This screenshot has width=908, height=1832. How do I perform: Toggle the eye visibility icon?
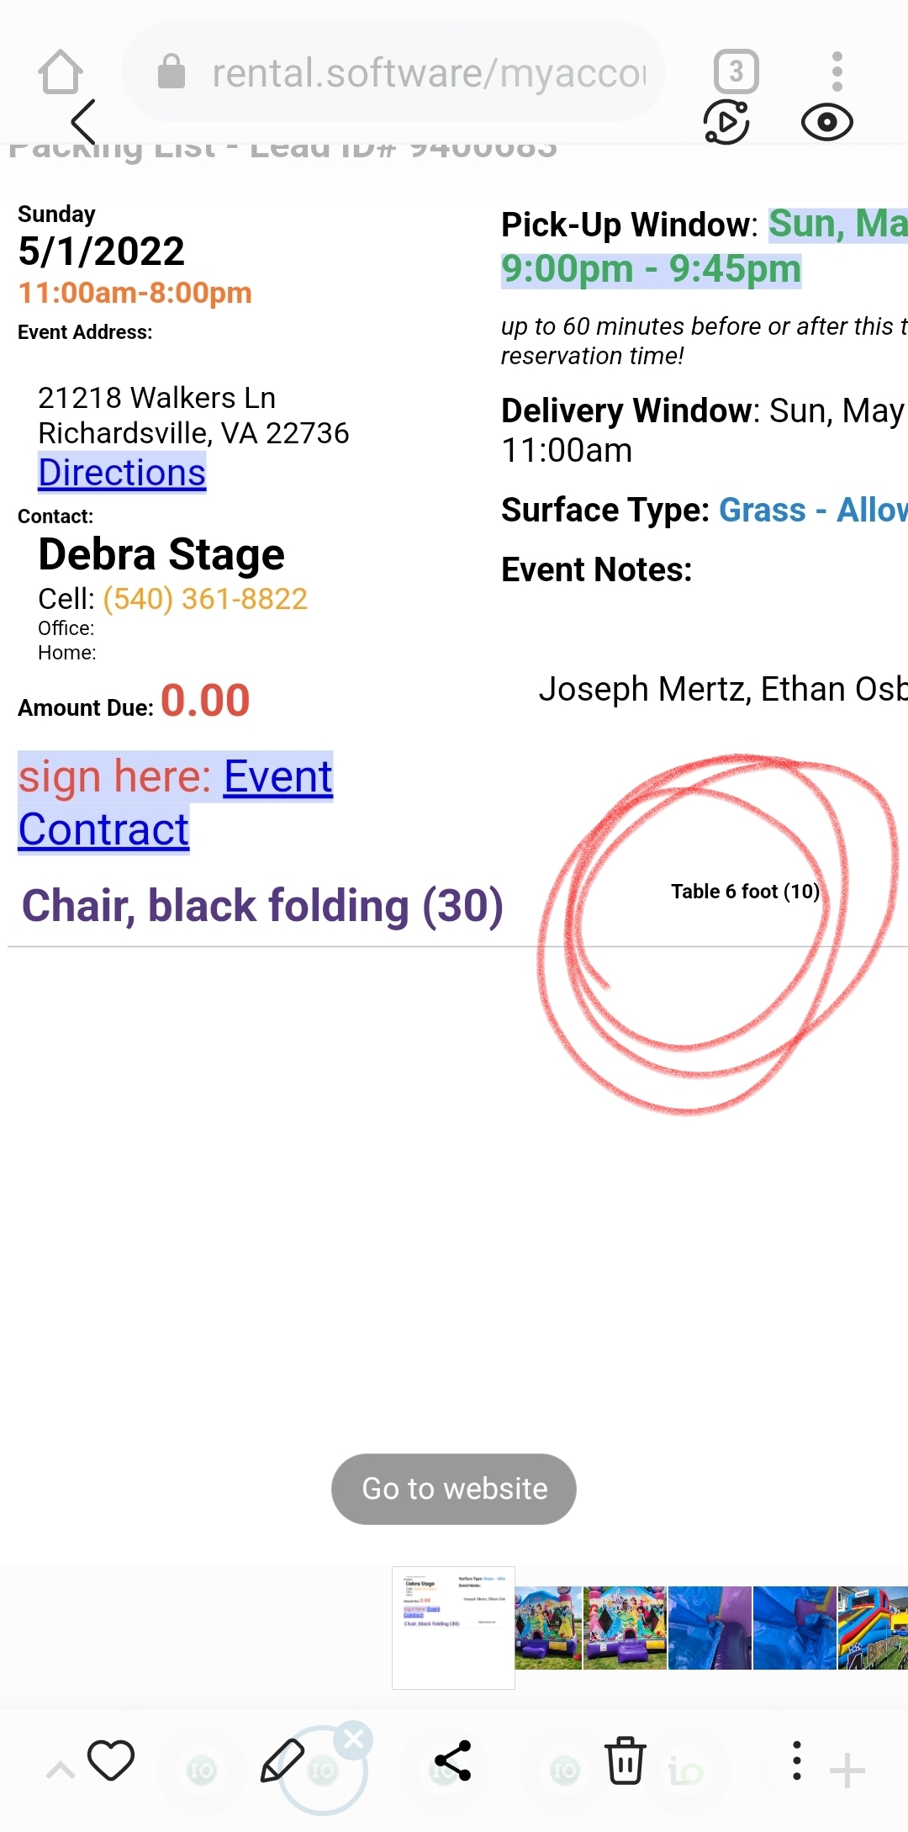point(826,123)
